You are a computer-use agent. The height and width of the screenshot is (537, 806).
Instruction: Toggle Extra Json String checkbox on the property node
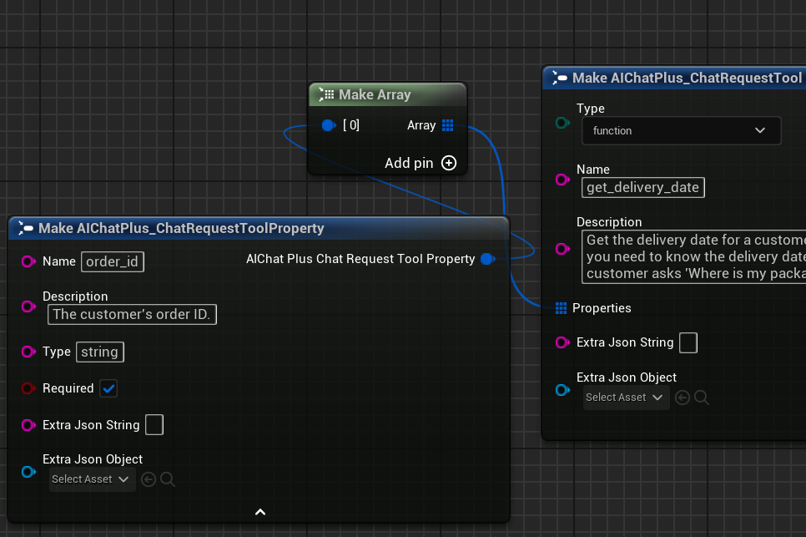154,424
